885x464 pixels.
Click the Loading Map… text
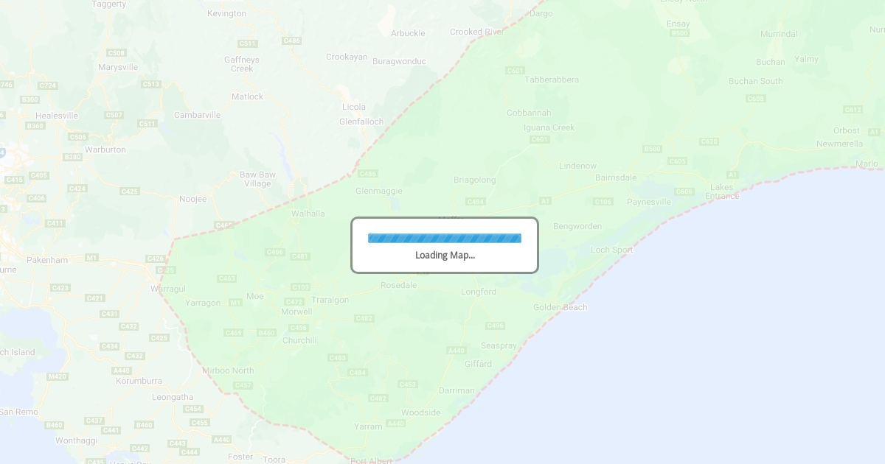tap(445, 256)
